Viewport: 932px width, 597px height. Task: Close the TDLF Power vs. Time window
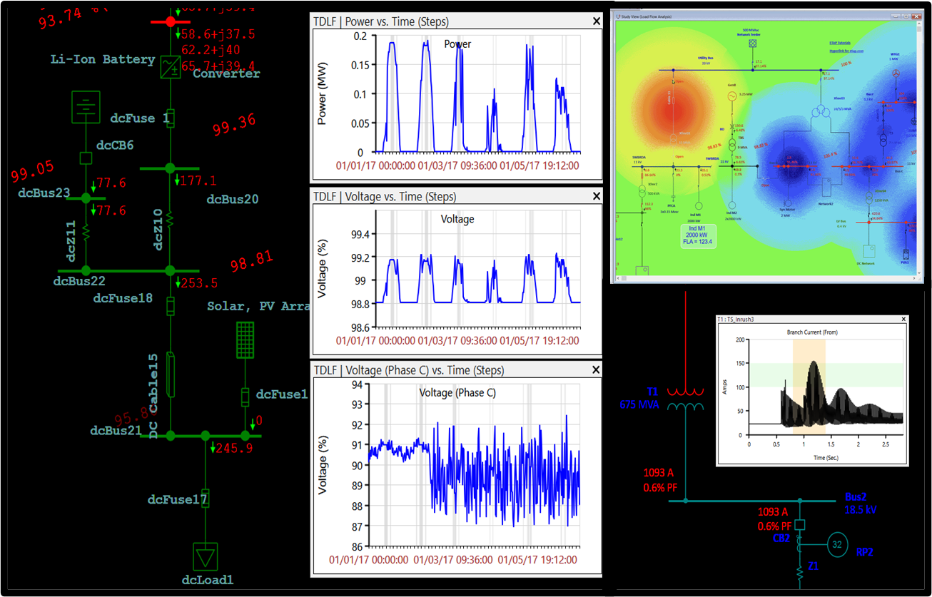coord(596,21)
